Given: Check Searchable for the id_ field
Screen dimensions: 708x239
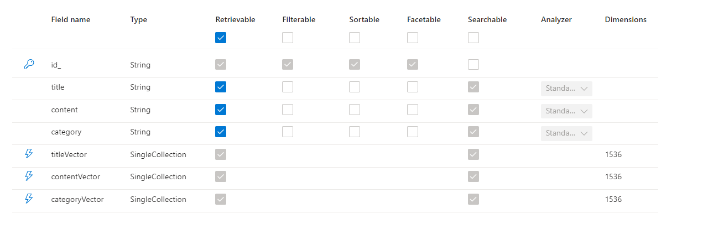Looking at the screenshot, I should point(473,65).
